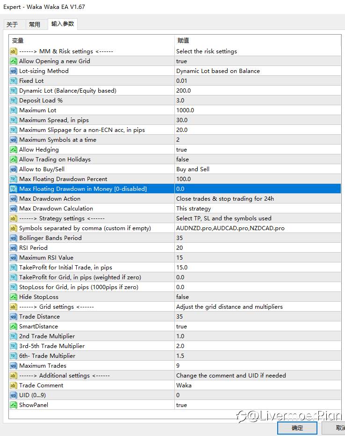Click the bool icon beside ShowPanel
The height and width of the screenshot is (436, 345).
[x=14, y=405]
